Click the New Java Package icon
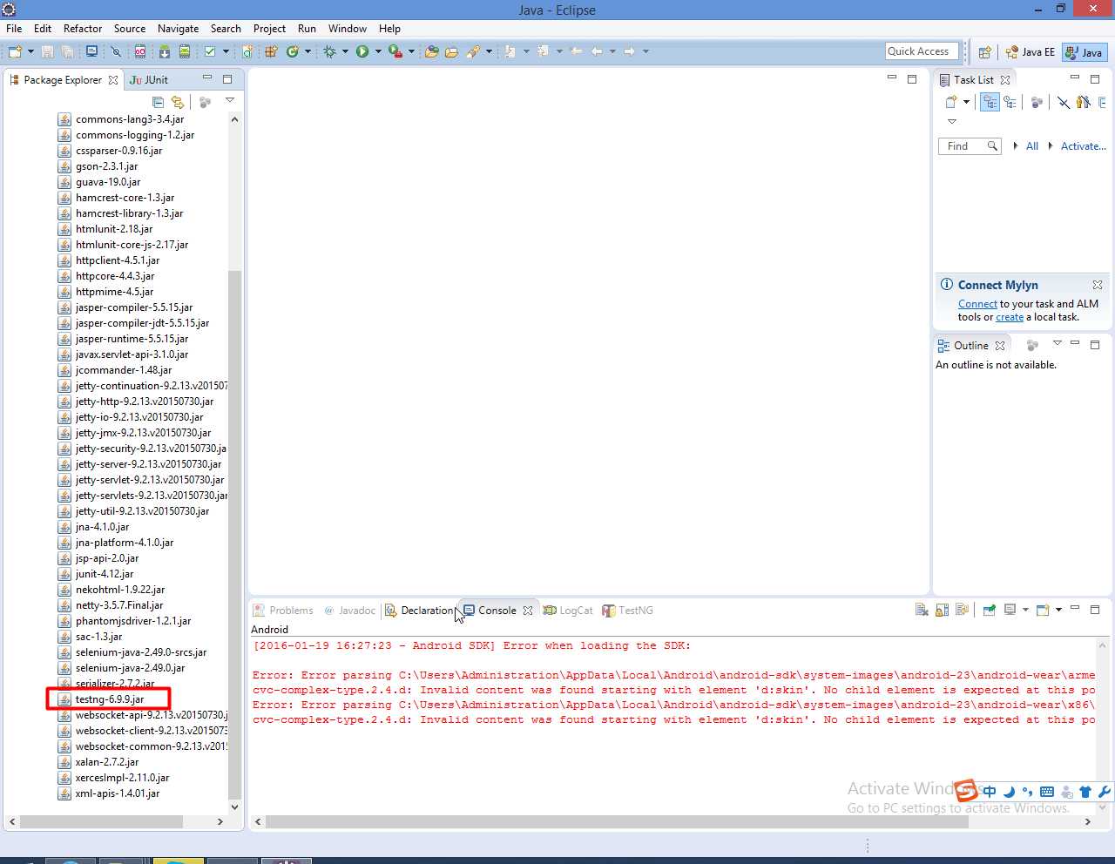 (x=271, y=51)
